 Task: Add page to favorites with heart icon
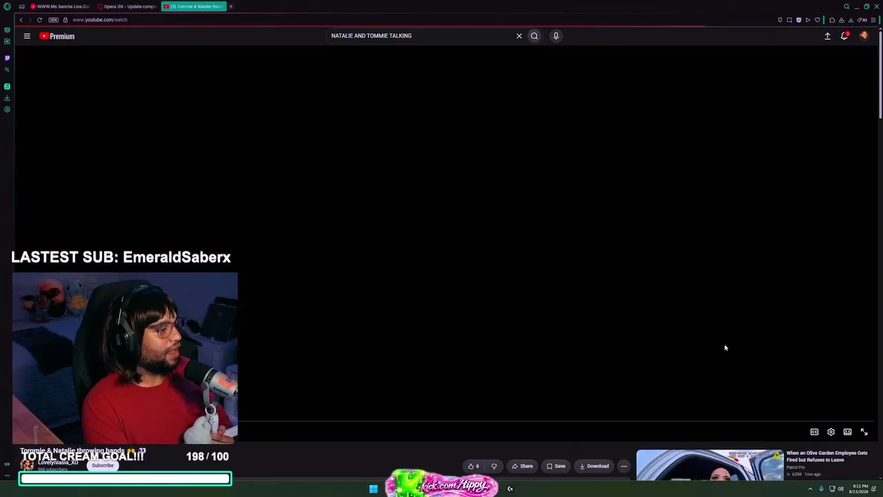point(817,20)
